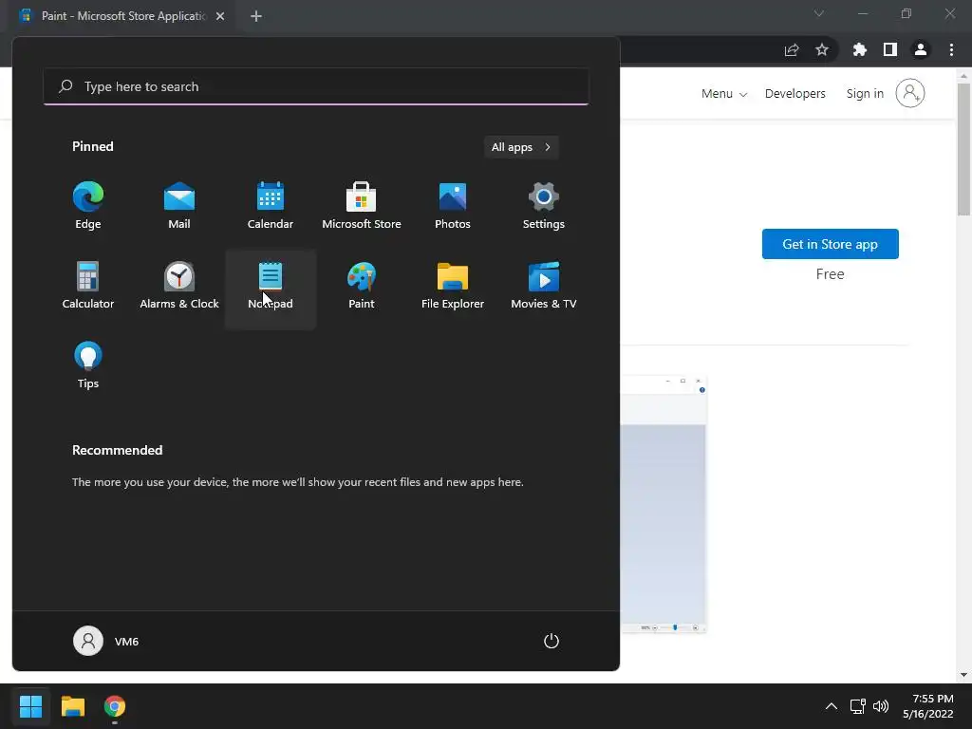Share this page from the address bar
Screen dimensions: 972x729
[792, 49]
